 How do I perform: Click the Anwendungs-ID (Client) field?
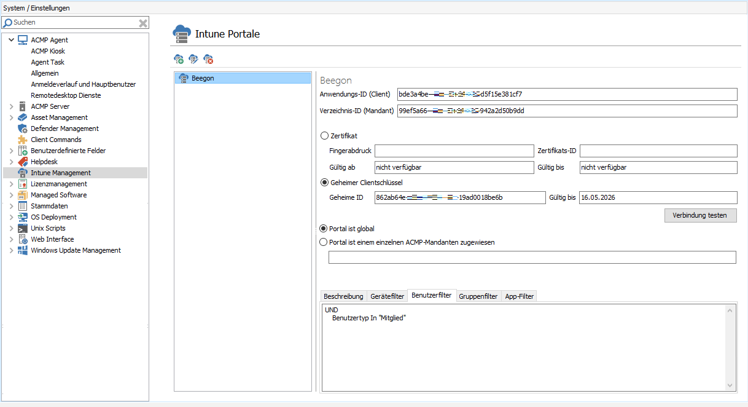pos(567,94)
